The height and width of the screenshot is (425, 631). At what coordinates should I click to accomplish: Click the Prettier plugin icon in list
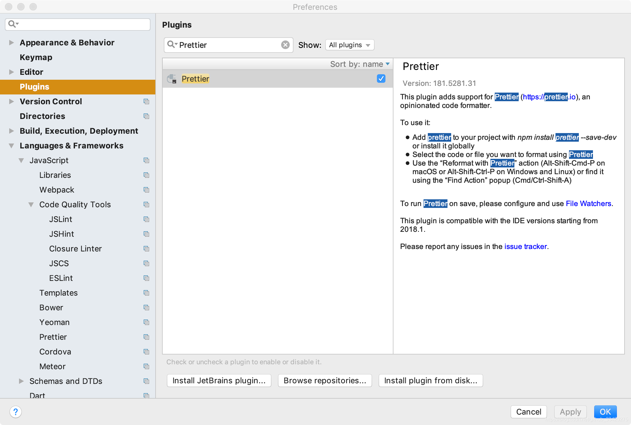(172, 79)
